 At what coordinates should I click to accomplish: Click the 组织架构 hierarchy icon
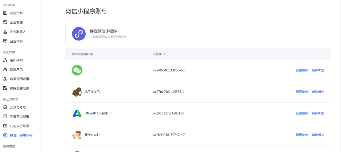pyautogui.click(x=5, y=60)
